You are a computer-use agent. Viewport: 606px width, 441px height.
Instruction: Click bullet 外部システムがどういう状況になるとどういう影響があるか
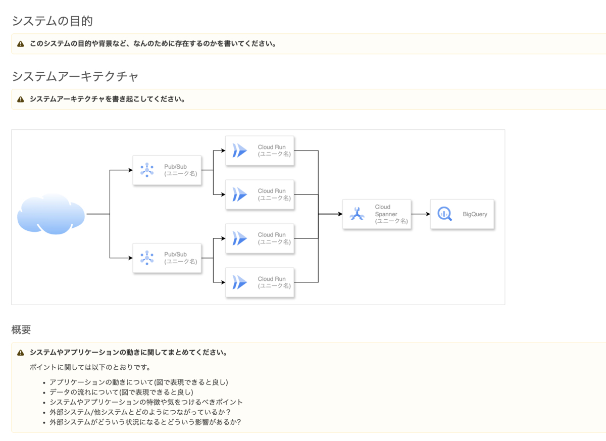point(145,422)
